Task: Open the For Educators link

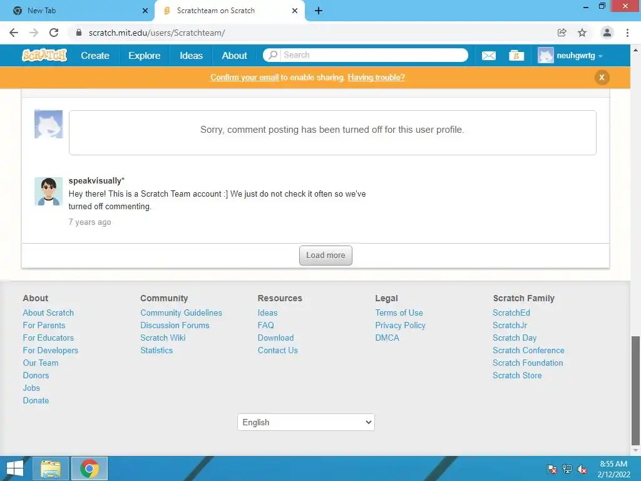Action: [48, 338]
